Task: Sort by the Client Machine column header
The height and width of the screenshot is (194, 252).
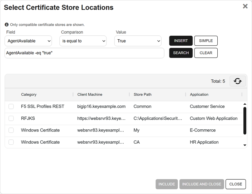Action: click(90, 95)
